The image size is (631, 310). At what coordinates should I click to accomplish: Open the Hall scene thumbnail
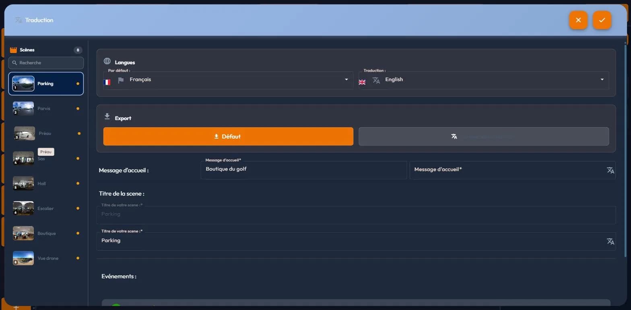point(23,183)
